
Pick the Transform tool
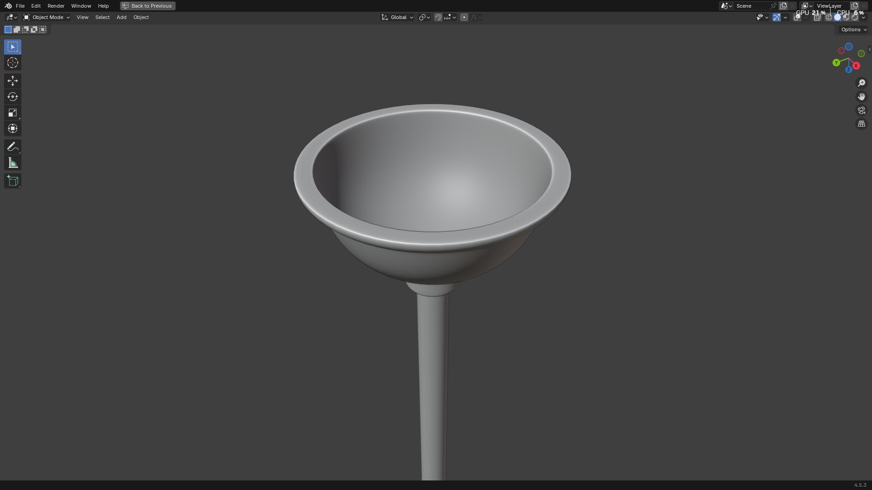[x=13, y=128]
